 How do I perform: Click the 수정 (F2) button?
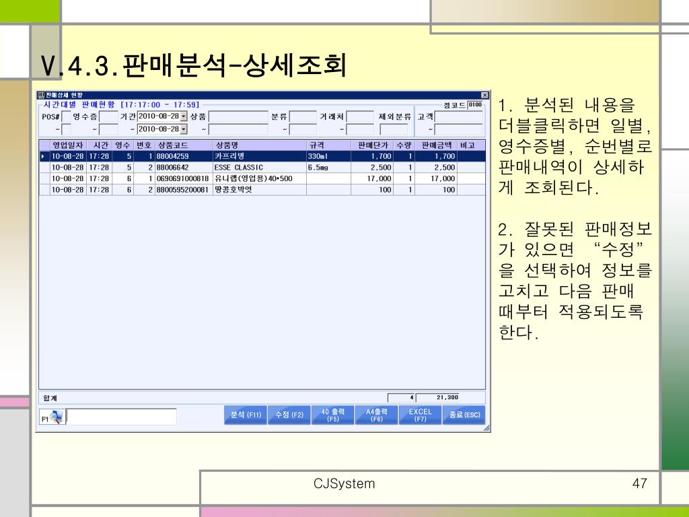click(289, 415)
